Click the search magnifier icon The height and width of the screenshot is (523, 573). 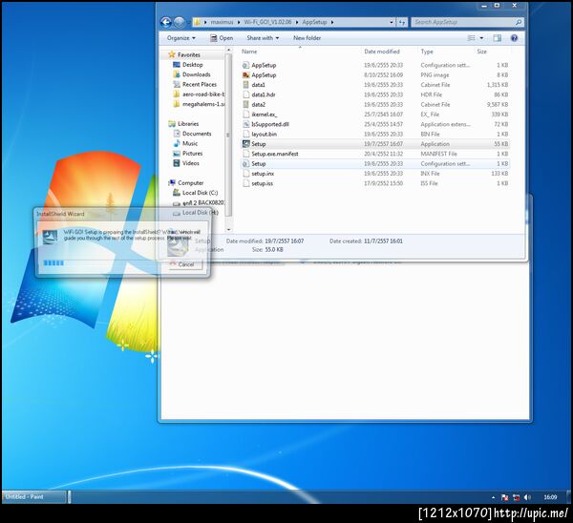(x=519, y=22)
